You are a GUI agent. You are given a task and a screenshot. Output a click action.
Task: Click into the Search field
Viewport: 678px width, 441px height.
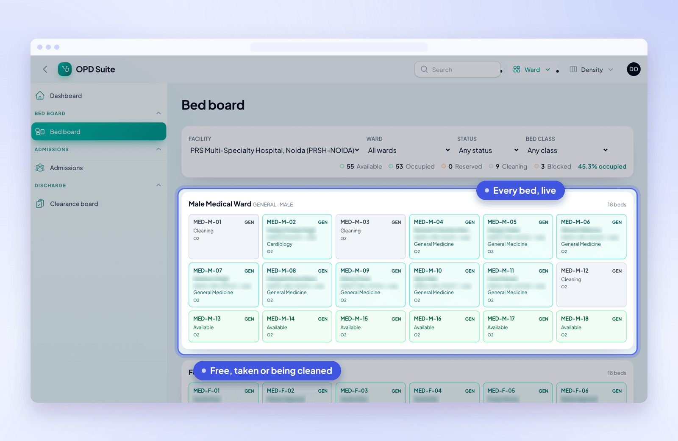coord(458,70)
